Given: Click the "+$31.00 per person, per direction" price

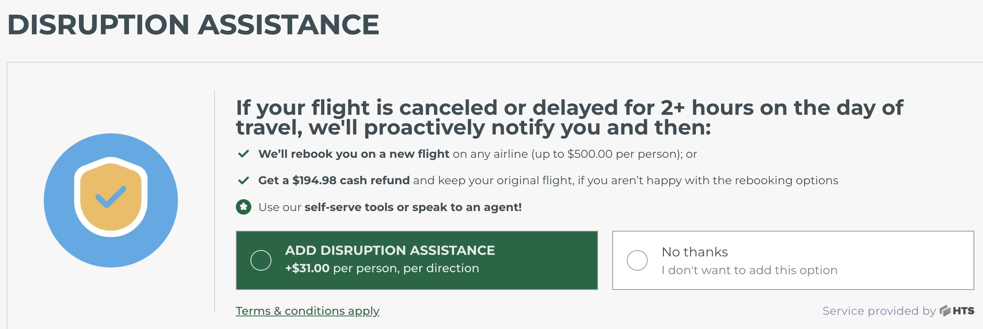Looking at the screenshot, I should 382,268.
